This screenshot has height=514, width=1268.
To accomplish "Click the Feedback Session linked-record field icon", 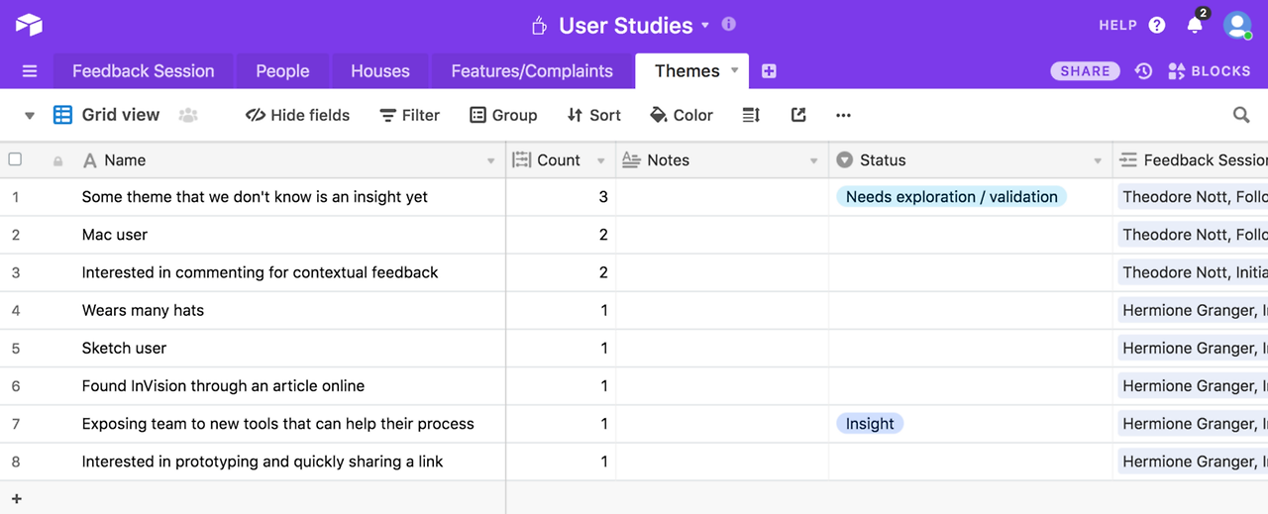I will [x=1128, y=160].
